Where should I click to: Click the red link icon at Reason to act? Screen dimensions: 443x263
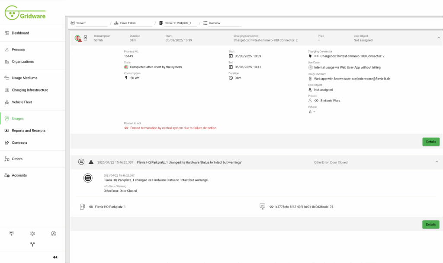[126, 128]
